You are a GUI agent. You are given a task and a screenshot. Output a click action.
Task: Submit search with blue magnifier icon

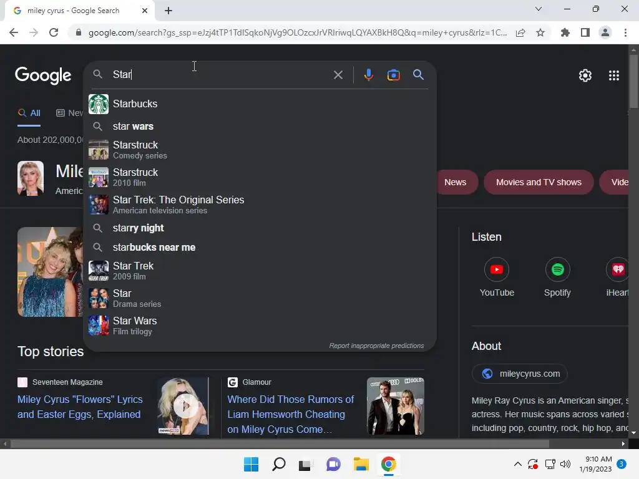coord(418,75)
